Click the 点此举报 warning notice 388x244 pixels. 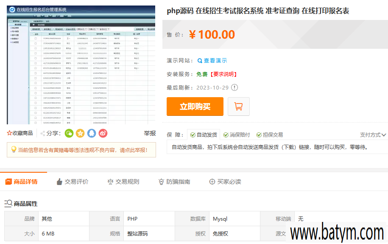81,150
